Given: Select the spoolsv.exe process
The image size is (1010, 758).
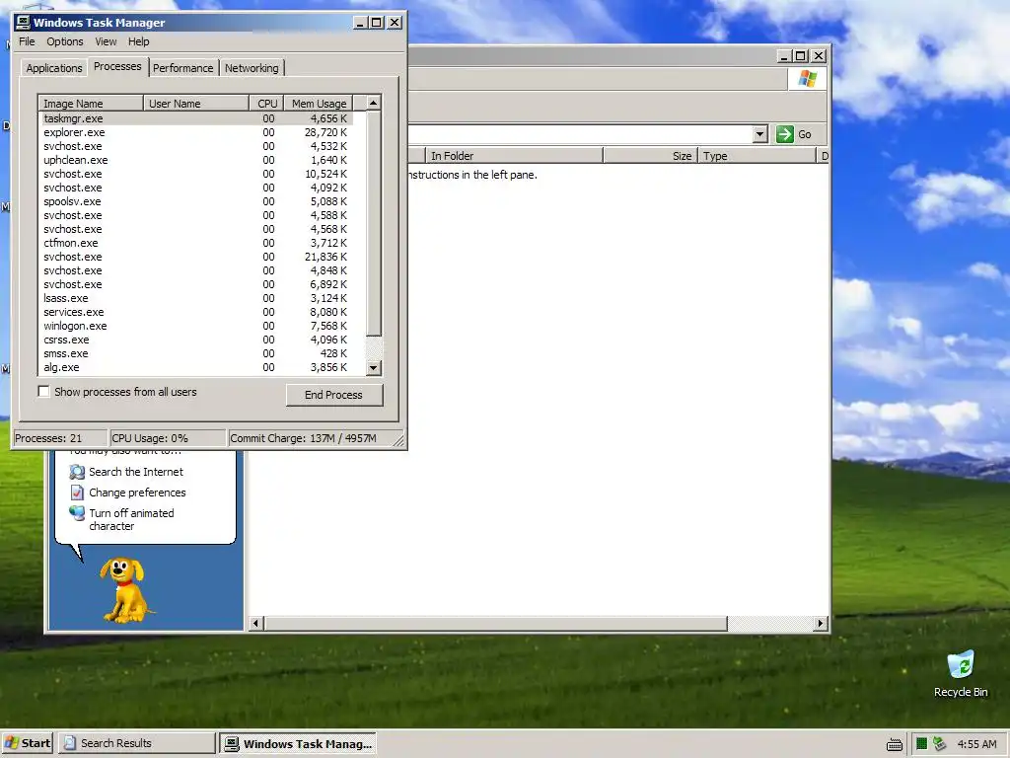Looking at the screenshot, I should click(196, 201).
